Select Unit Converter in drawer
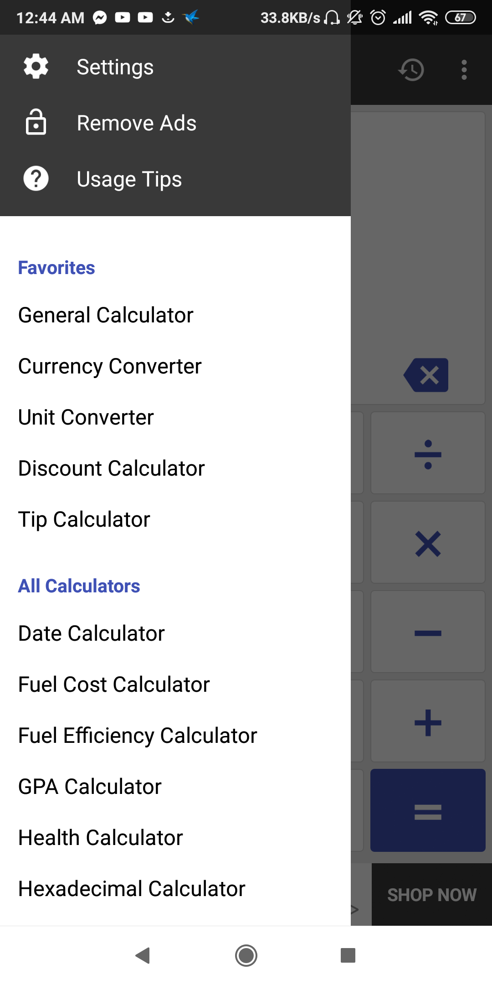492x985 pixels. click(x=86, y=417)
